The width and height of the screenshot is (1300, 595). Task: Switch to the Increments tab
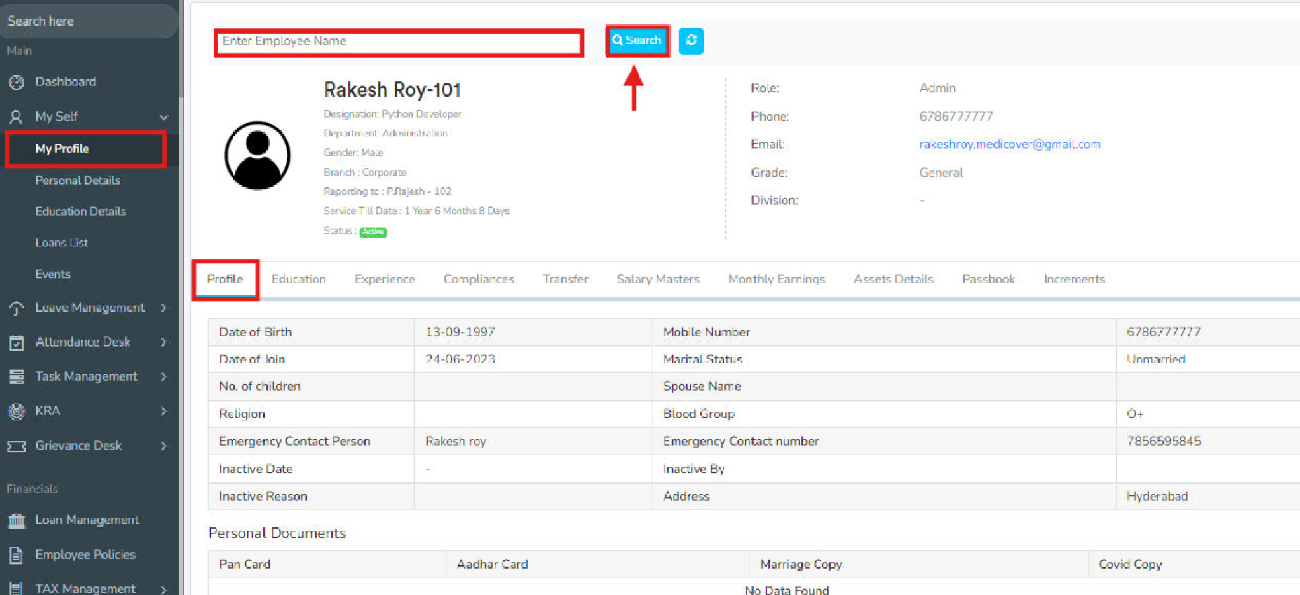(1074, 279)
